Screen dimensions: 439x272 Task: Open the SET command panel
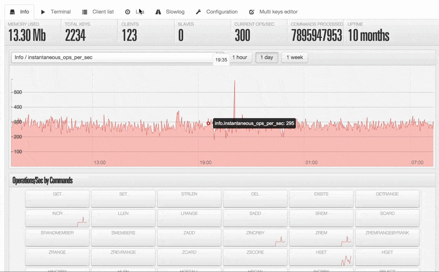[x=123, y=199]
